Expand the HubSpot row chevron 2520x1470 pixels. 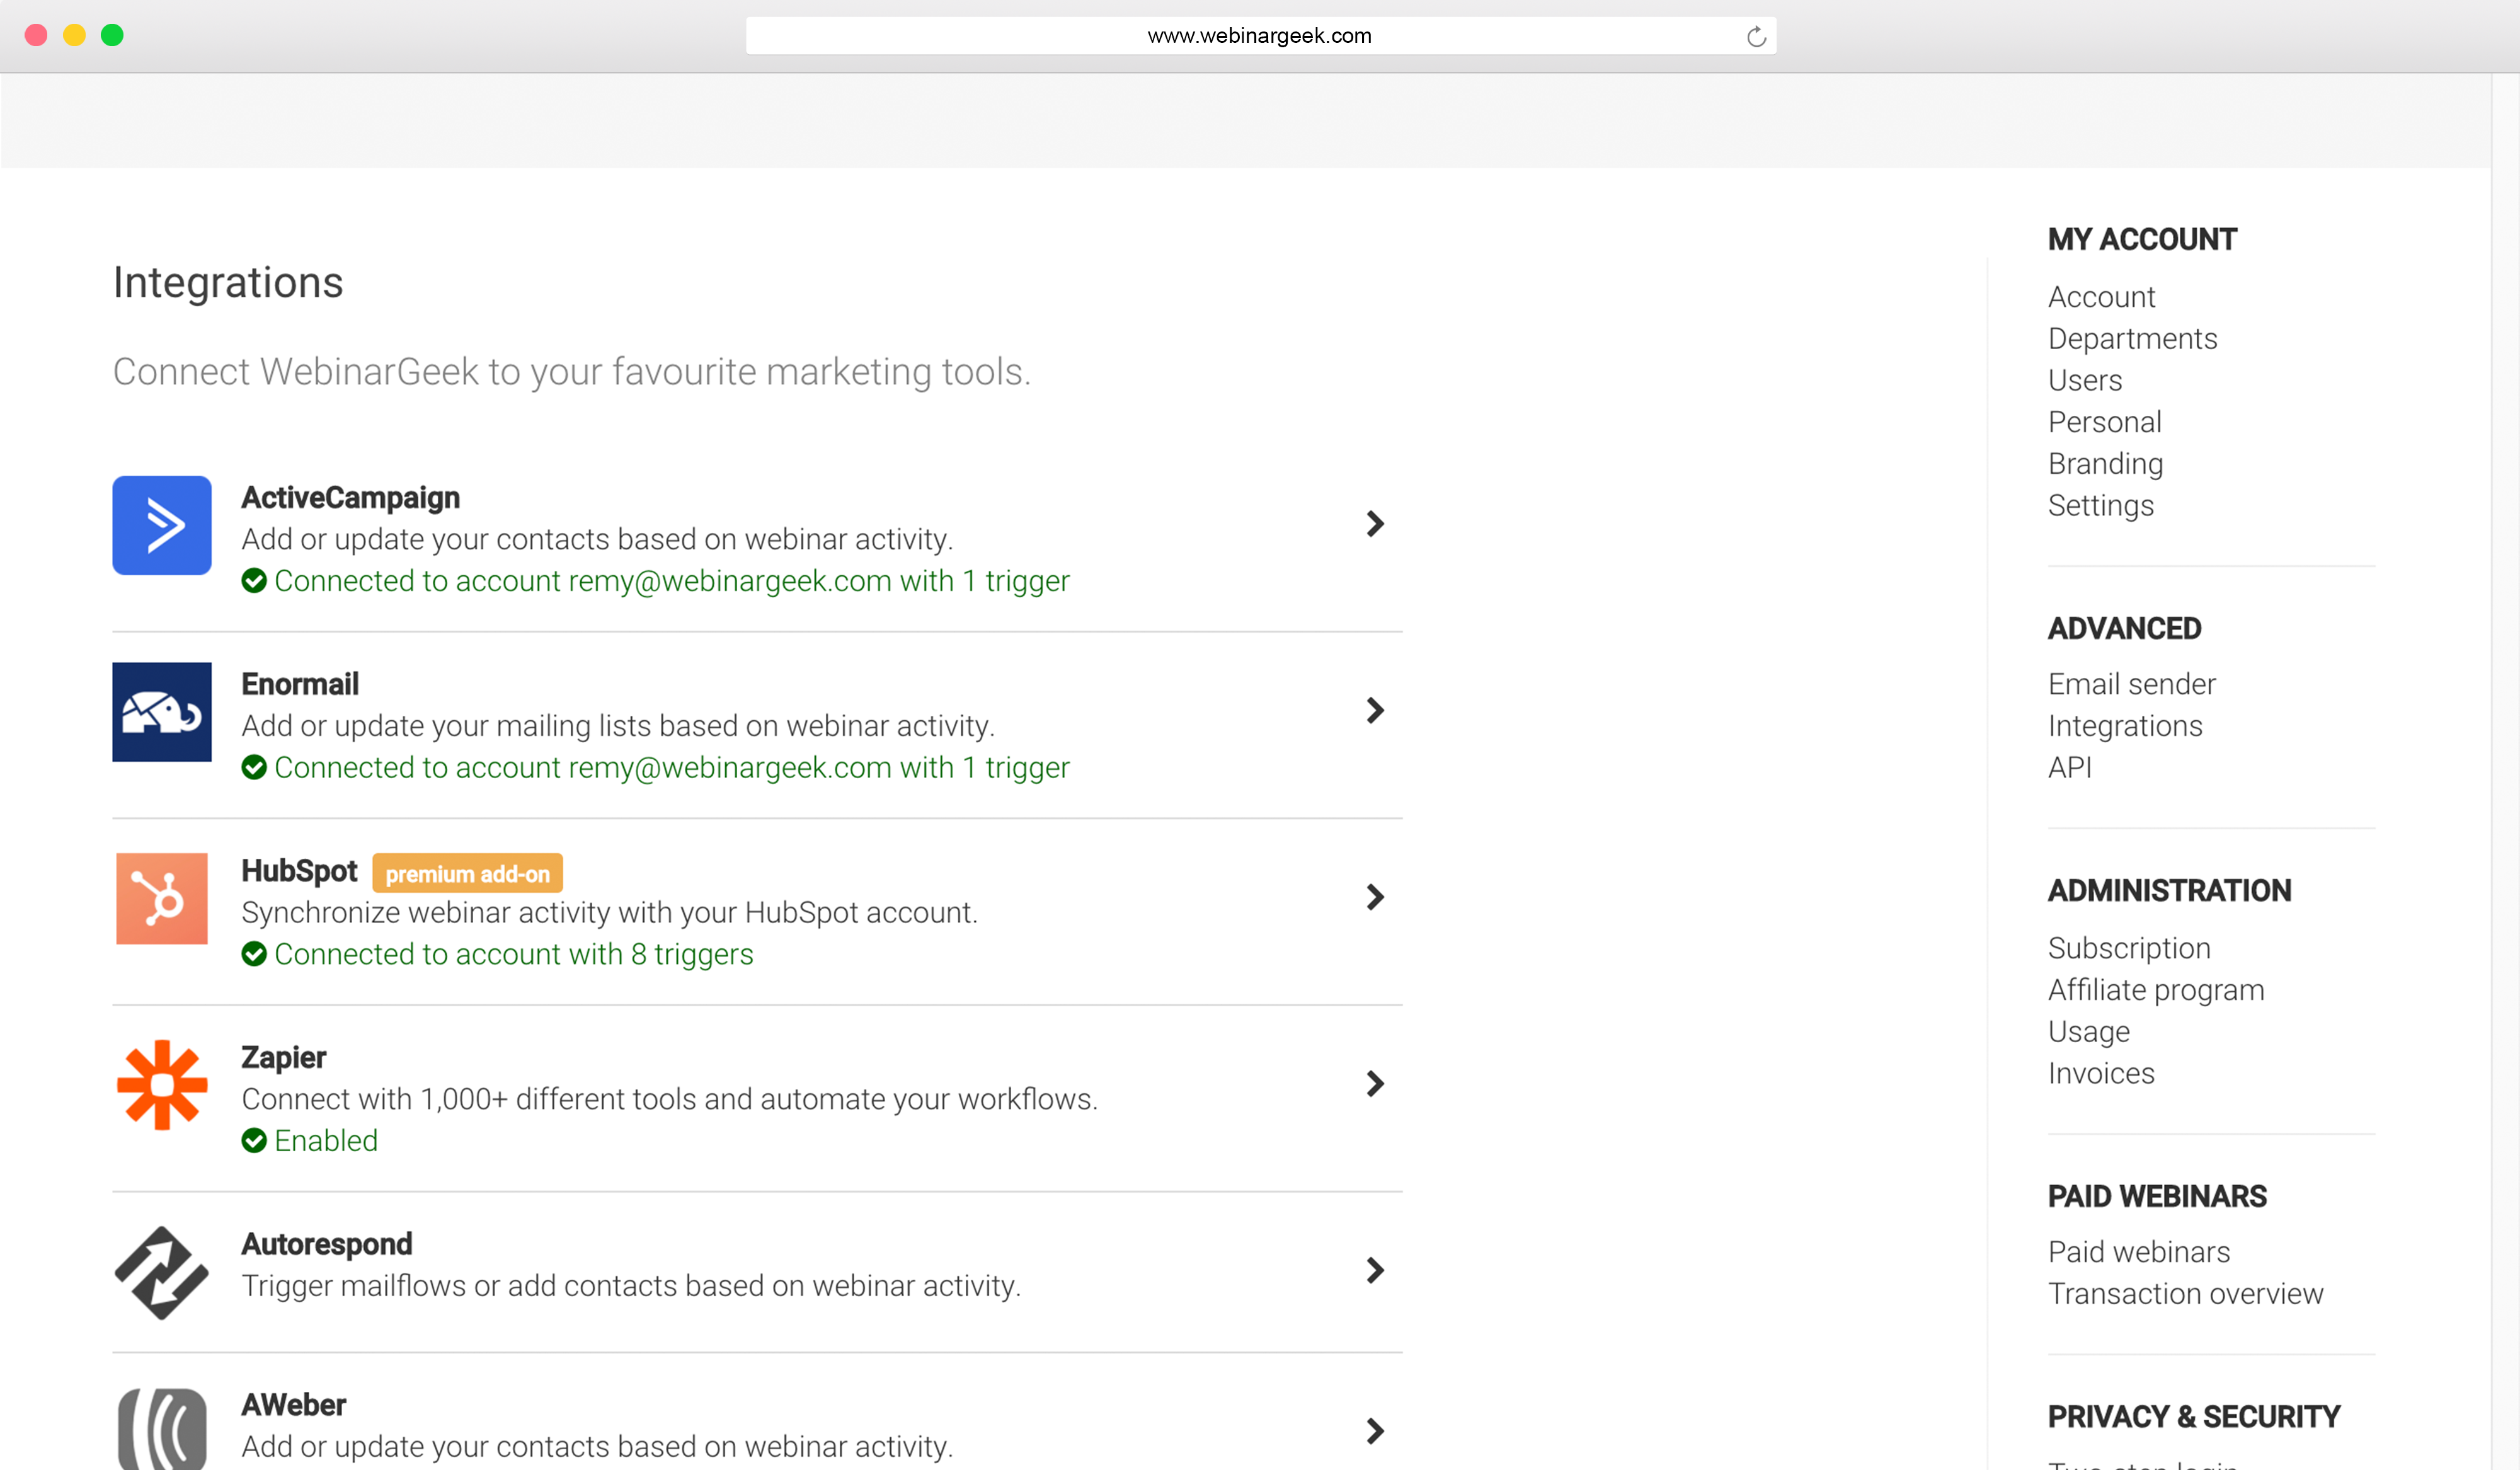pos(1375,897)
